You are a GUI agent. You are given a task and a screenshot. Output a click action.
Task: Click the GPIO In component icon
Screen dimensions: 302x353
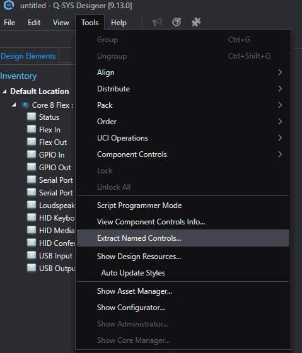pos(32,154)
